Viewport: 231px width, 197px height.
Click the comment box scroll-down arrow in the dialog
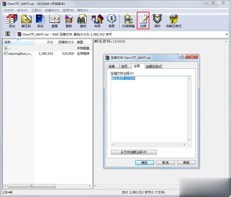click(x=189, y=140)
